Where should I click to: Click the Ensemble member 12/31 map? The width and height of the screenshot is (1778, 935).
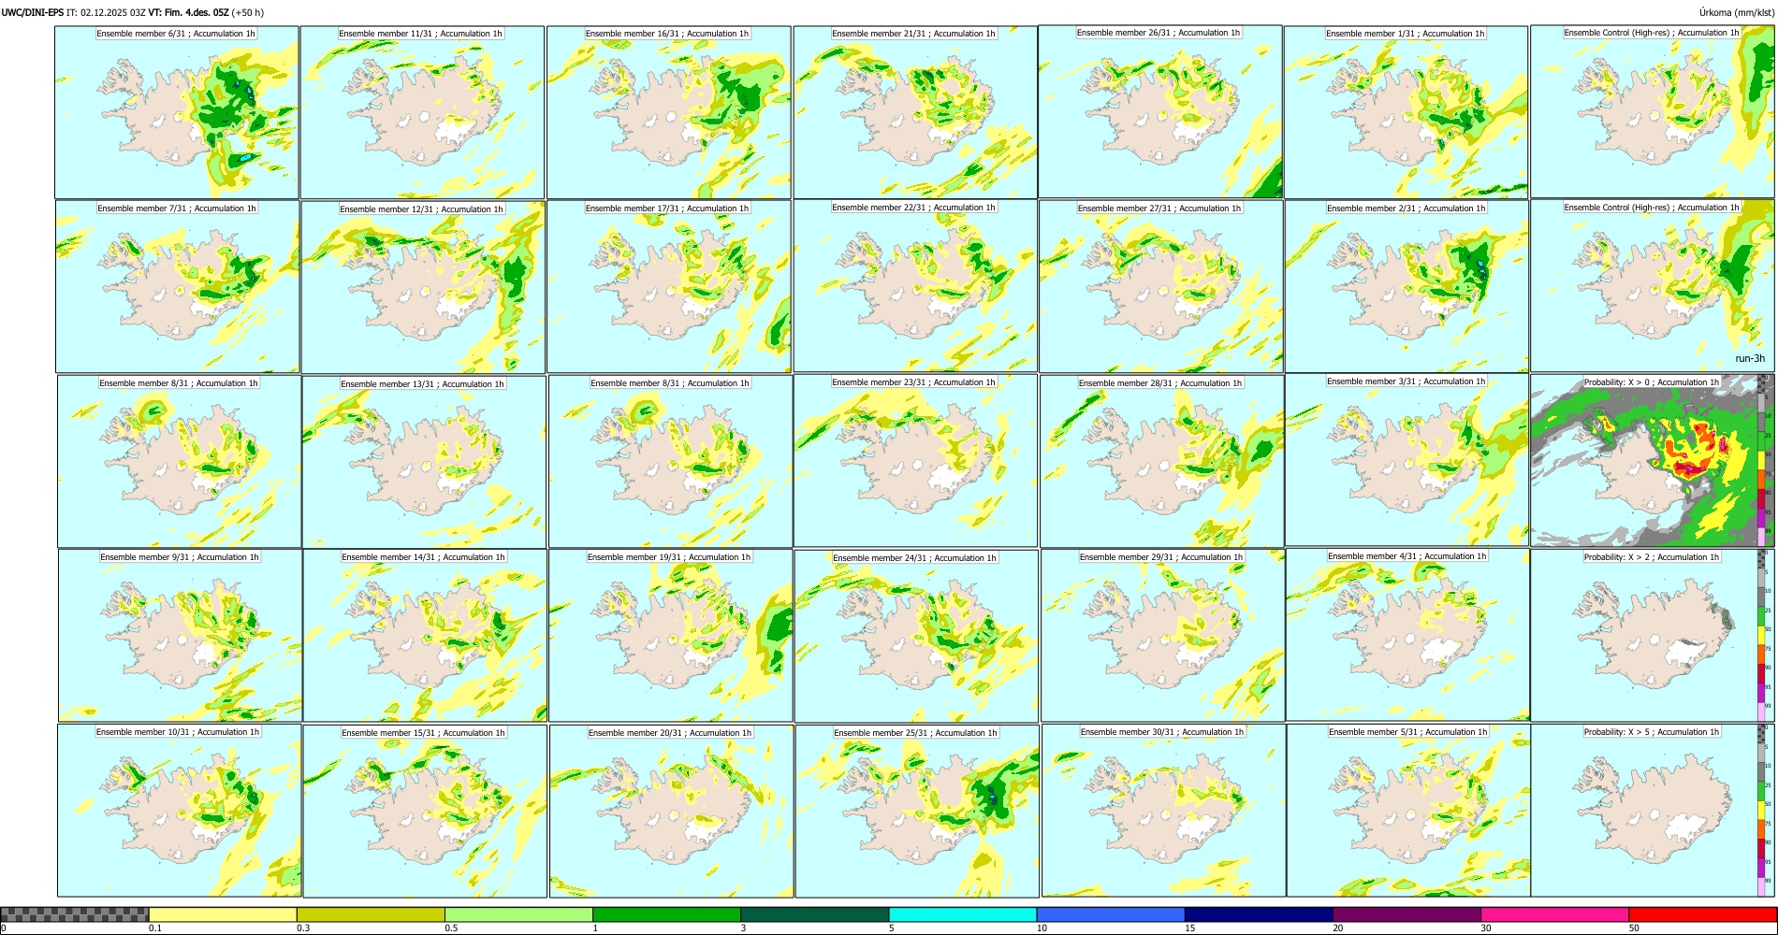(423, 287)
